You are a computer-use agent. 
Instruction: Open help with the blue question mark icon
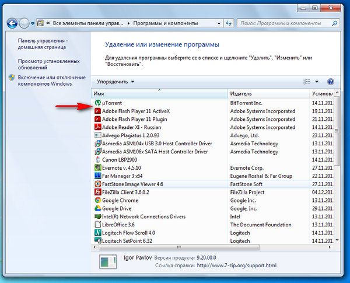330,82
